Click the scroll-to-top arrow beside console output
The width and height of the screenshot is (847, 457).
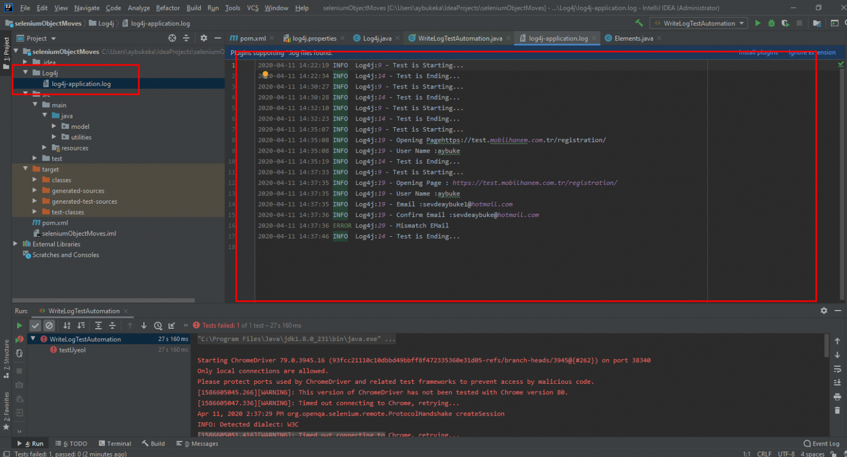pyautogui.click(x=837, y=341)
